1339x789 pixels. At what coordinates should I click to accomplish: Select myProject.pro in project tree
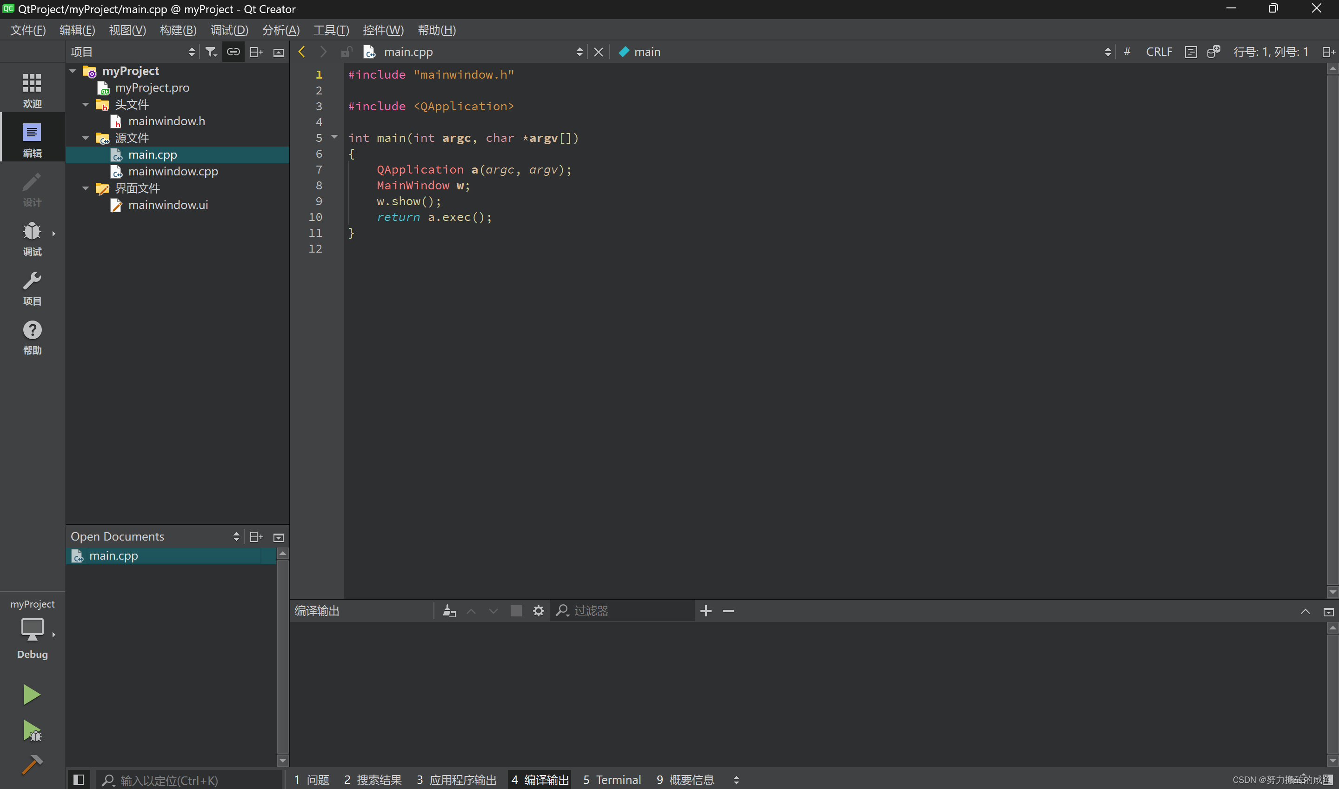[152, 88]
